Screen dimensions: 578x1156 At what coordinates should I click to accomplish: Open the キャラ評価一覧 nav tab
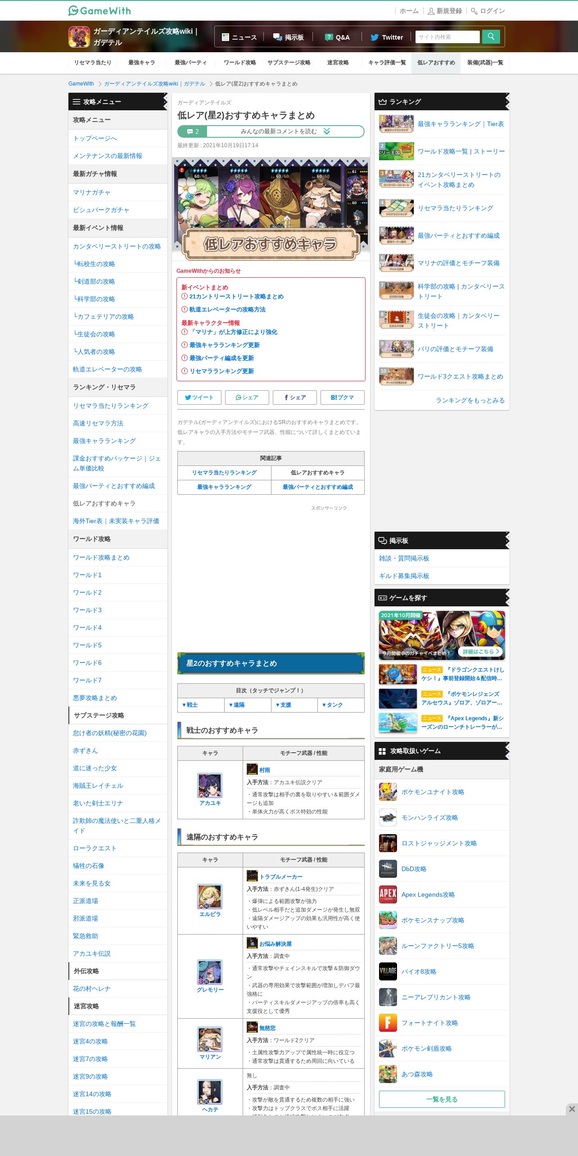coord(387,63)
